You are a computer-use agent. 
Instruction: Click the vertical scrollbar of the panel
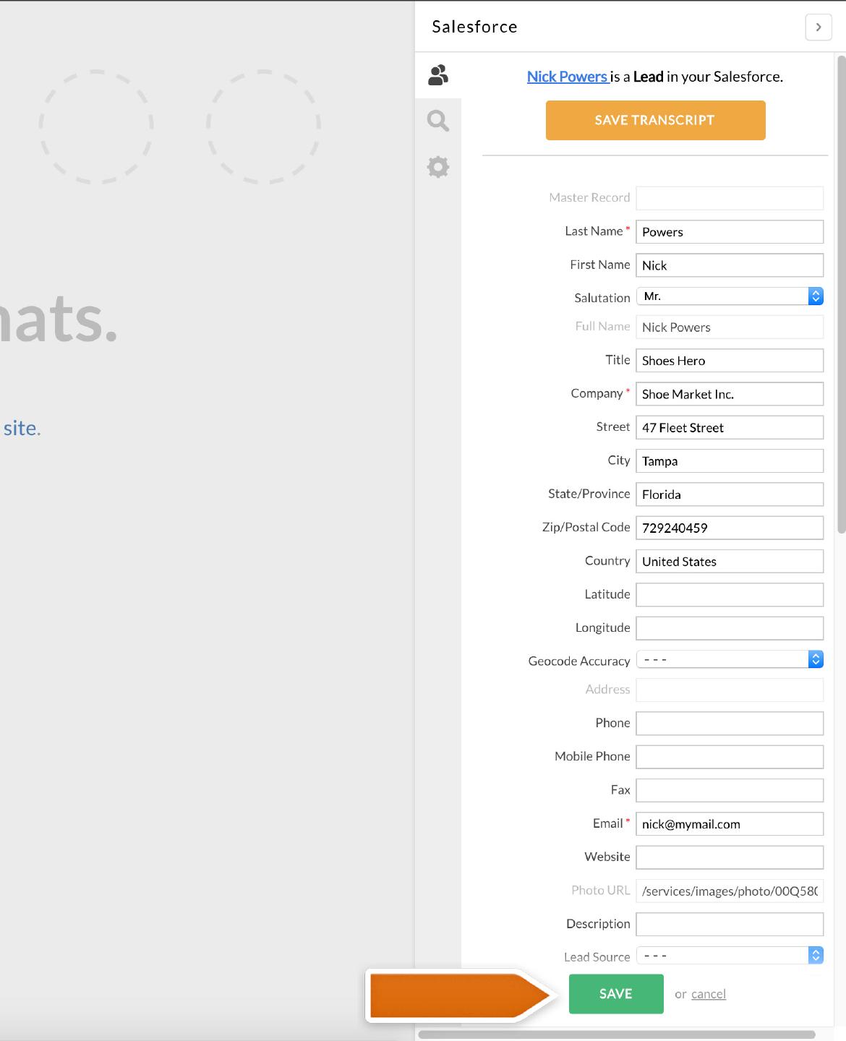pos(841,294)
